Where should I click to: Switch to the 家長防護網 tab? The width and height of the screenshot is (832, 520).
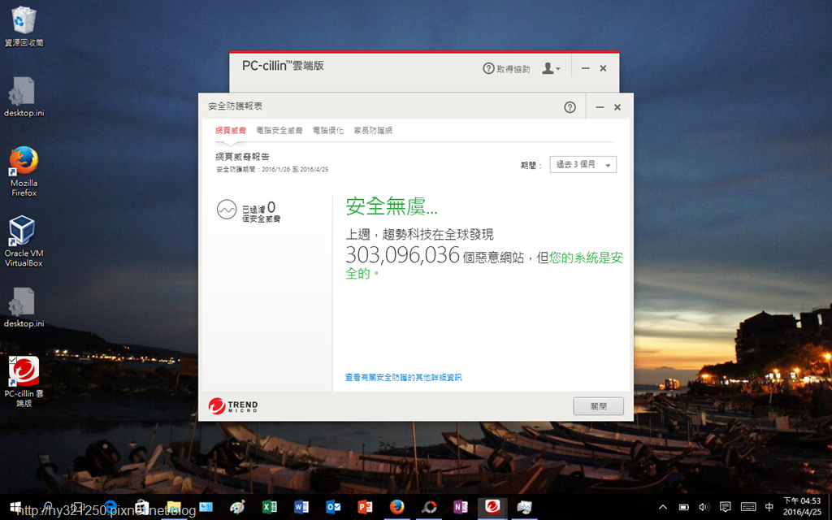click(x=373, y=131)
